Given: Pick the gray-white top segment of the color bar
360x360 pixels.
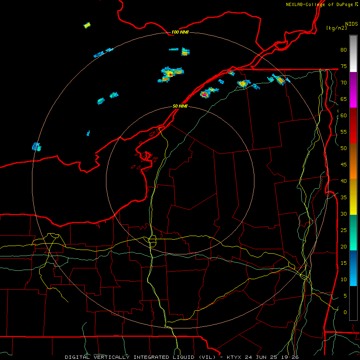Looking at the screenshot, I should 353,54.
